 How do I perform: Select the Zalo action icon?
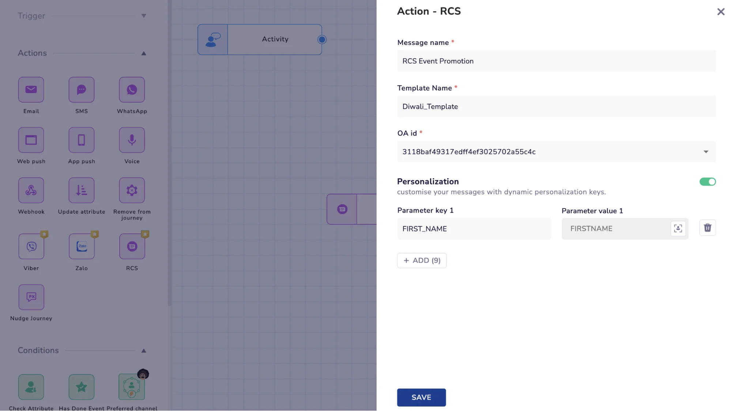coord(82,247)
